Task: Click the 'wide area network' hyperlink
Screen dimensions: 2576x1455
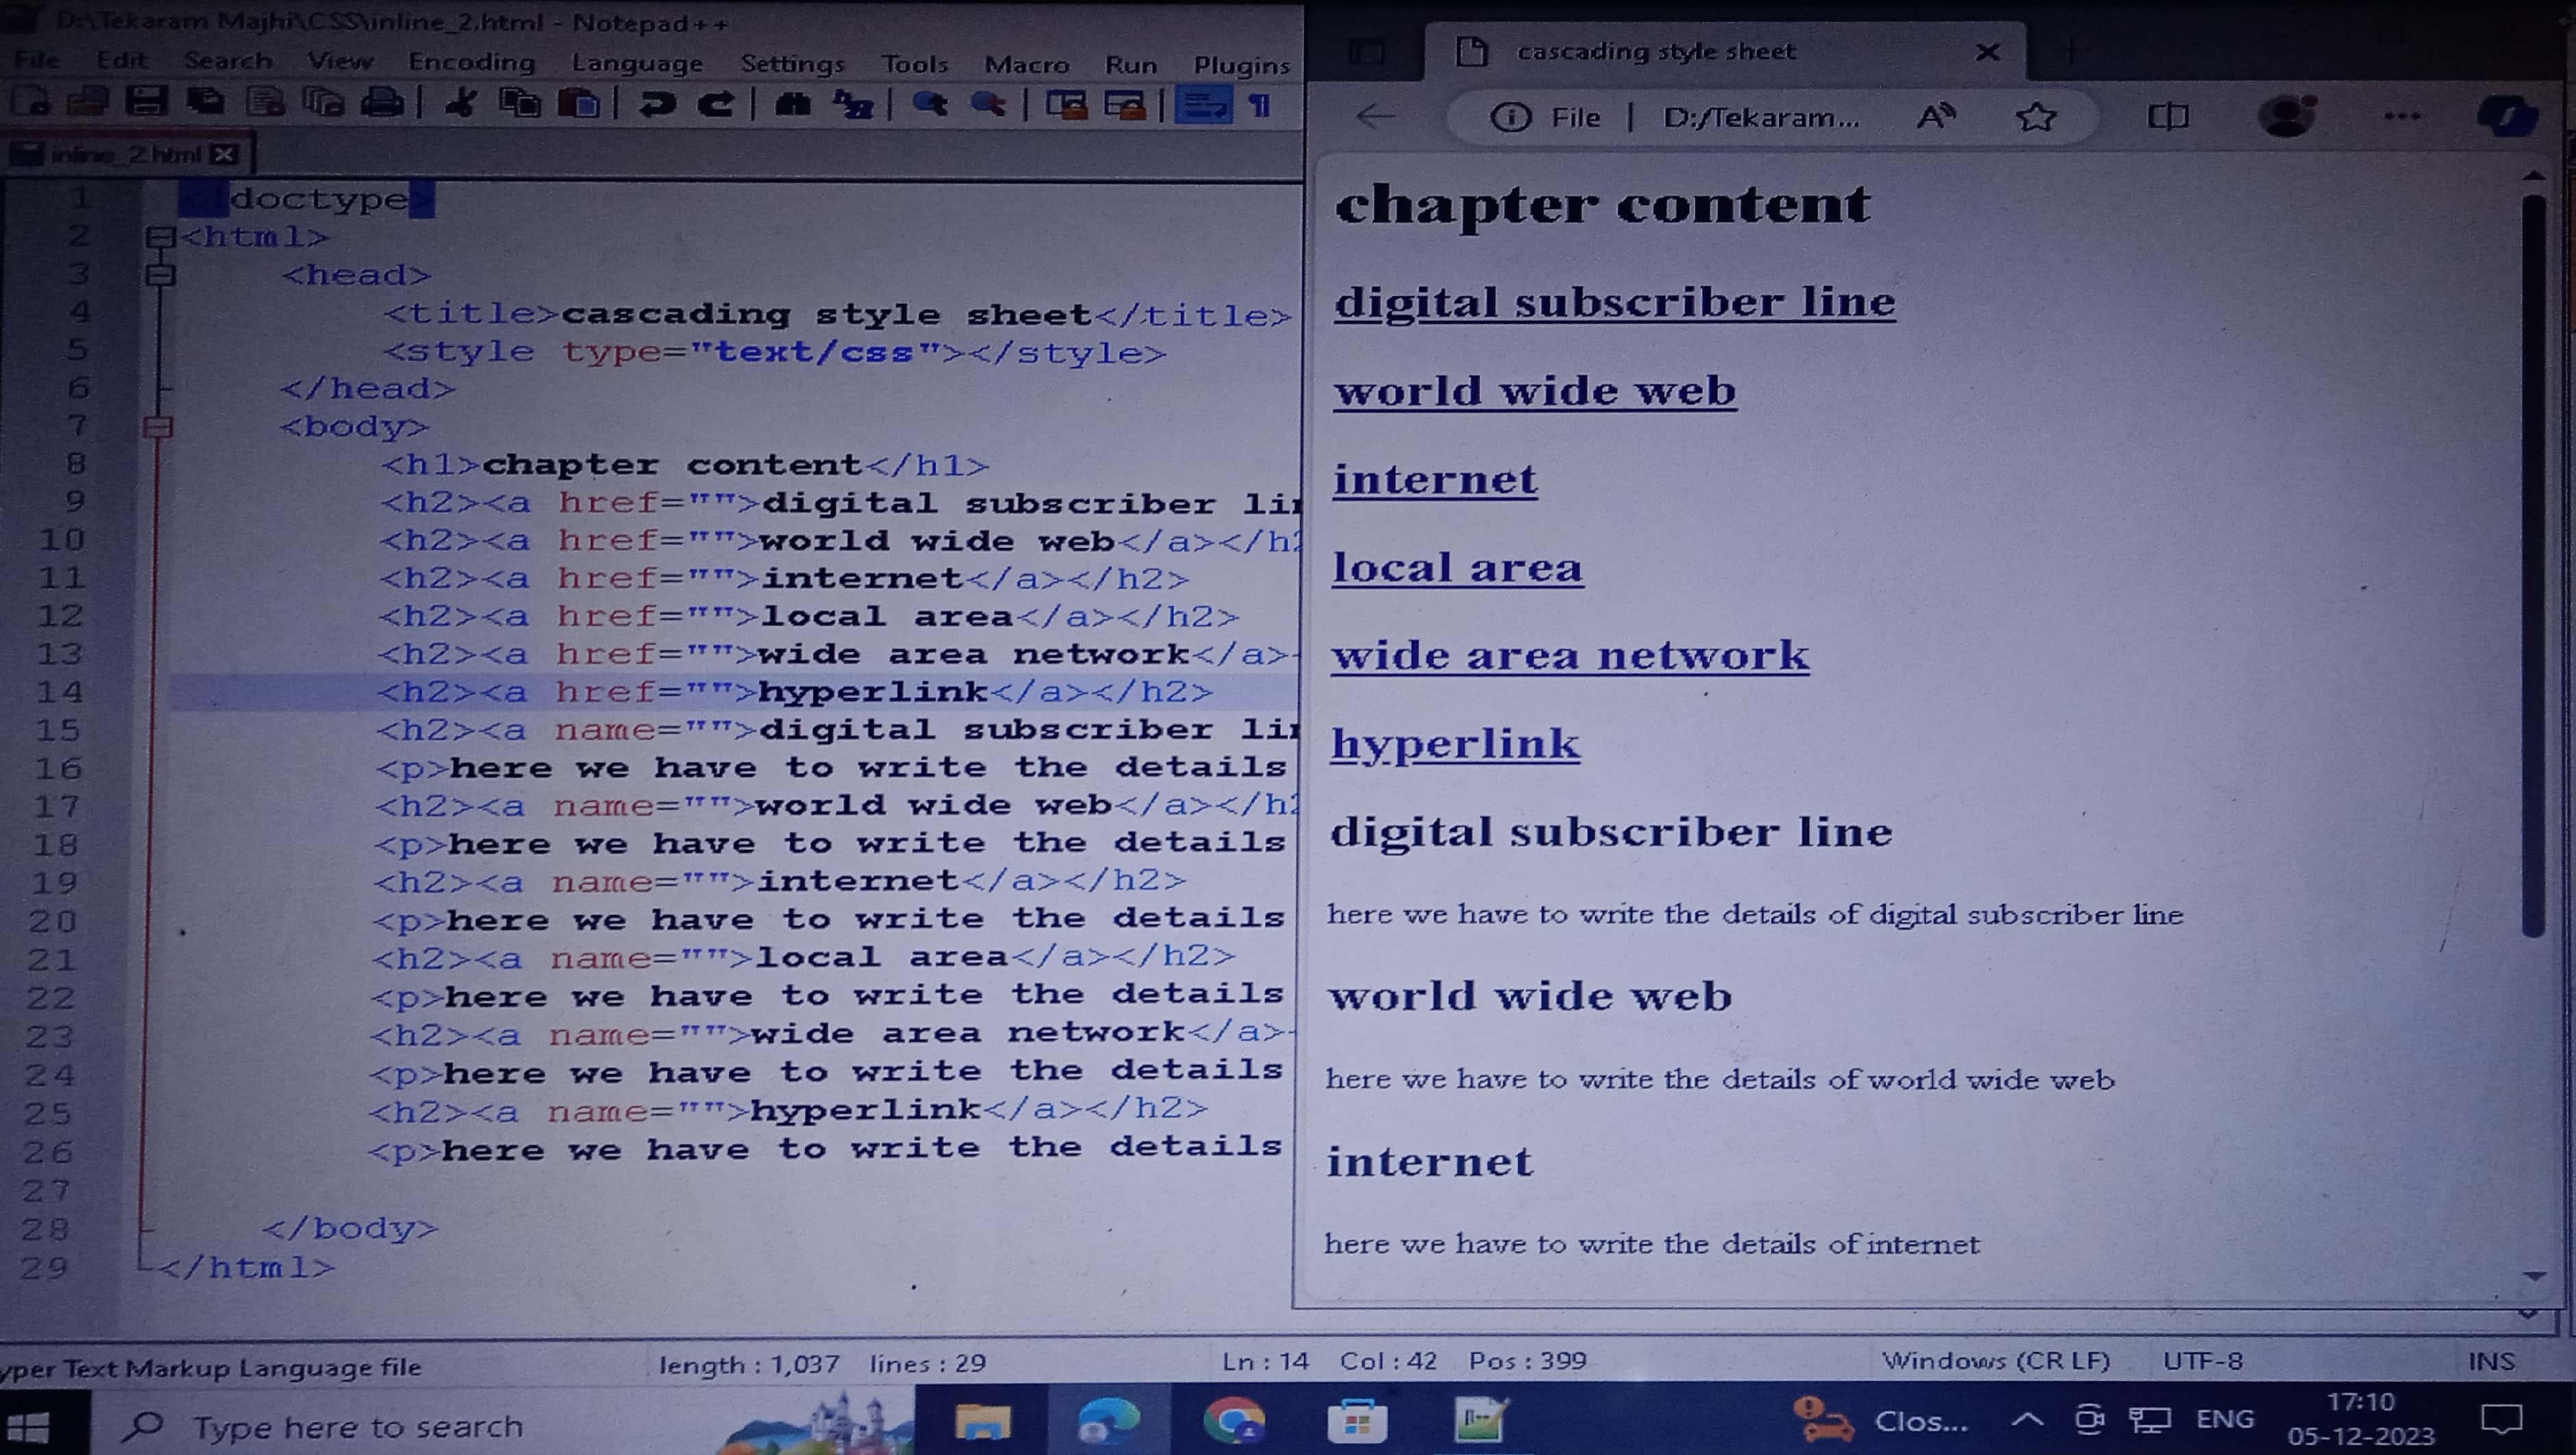Action: 1569,656
